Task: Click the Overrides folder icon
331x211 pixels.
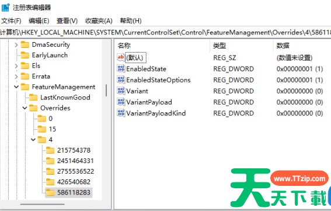Action: coord(33,108)
